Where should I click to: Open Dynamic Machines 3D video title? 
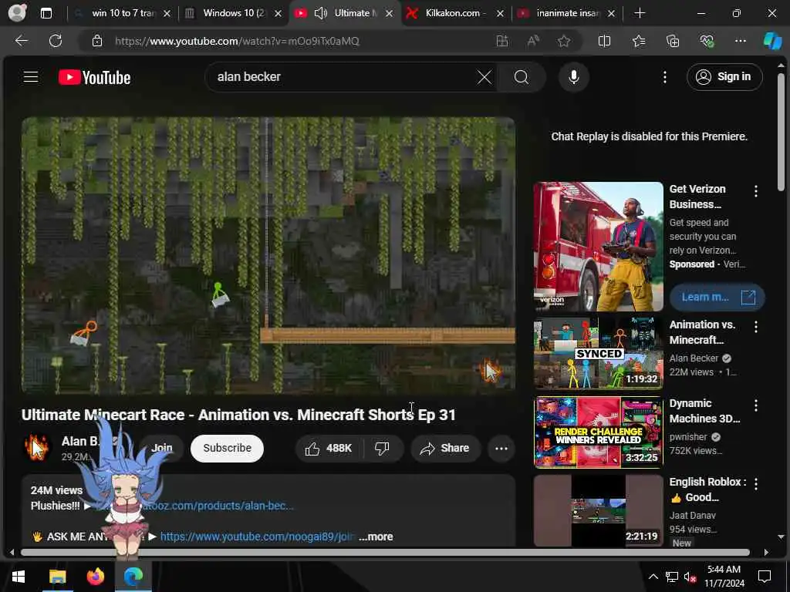pyautogui.click(x=704, y=411)
